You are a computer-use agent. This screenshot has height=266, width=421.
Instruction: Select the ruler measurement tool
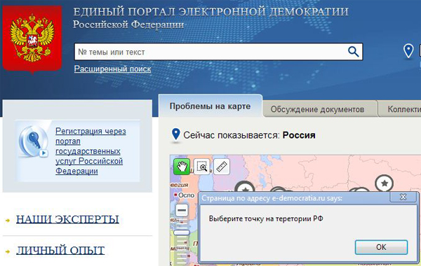[x=222, y=167]
